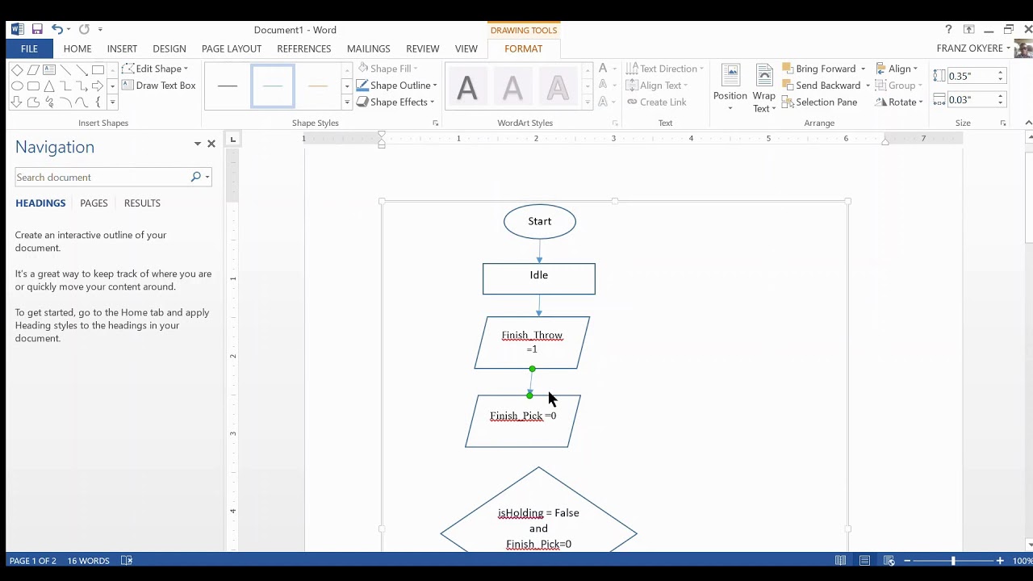Open the Send Backward dropdown arrow
This screenshot has width=1033, height=581.
[x=868, y=86]
